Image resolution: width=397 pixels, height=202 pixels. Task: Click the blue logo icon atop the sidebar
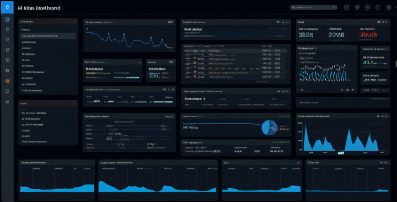[7, 7]
